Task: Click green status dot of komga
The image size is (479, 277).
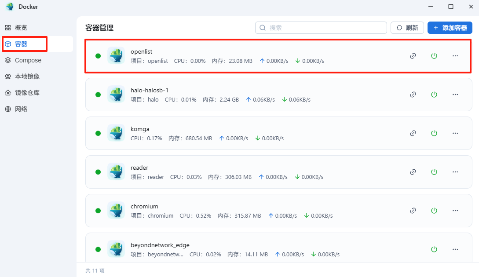Action: click(x=98, y=133)
